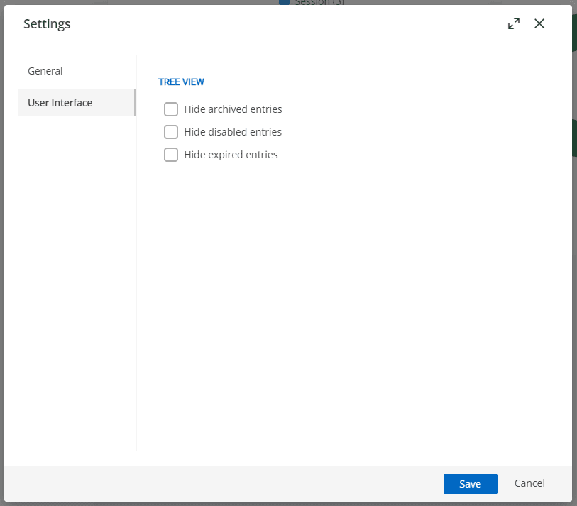577x506 pixels.
Task: Check the Hide disabled entries box
Action: (x=171, y=132)
